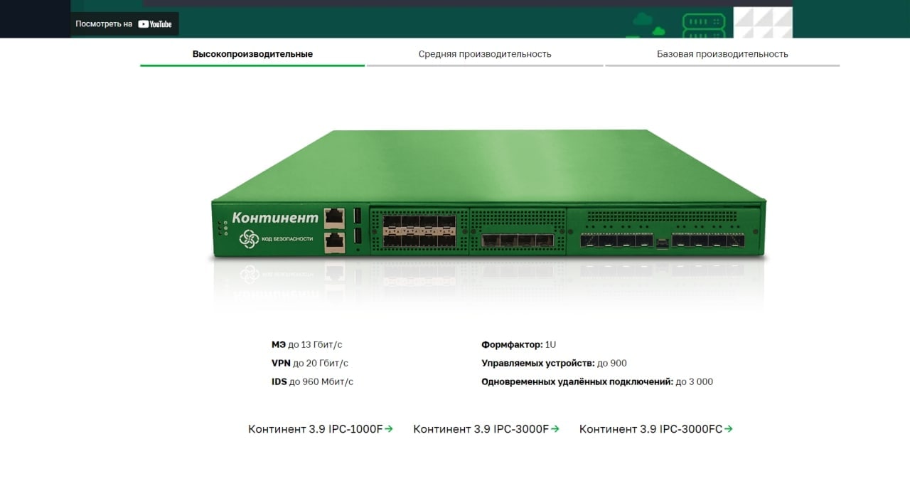The width and height of the screenshot is (910, 486).
Task: Select the Высокопроизводительные tab
Action: click(x=252, y=54)
